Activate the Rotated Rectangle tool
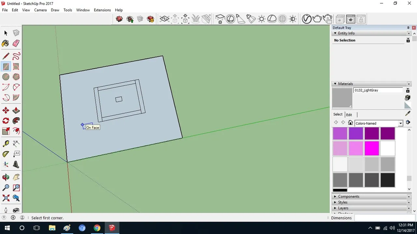 tap(16, 66)
